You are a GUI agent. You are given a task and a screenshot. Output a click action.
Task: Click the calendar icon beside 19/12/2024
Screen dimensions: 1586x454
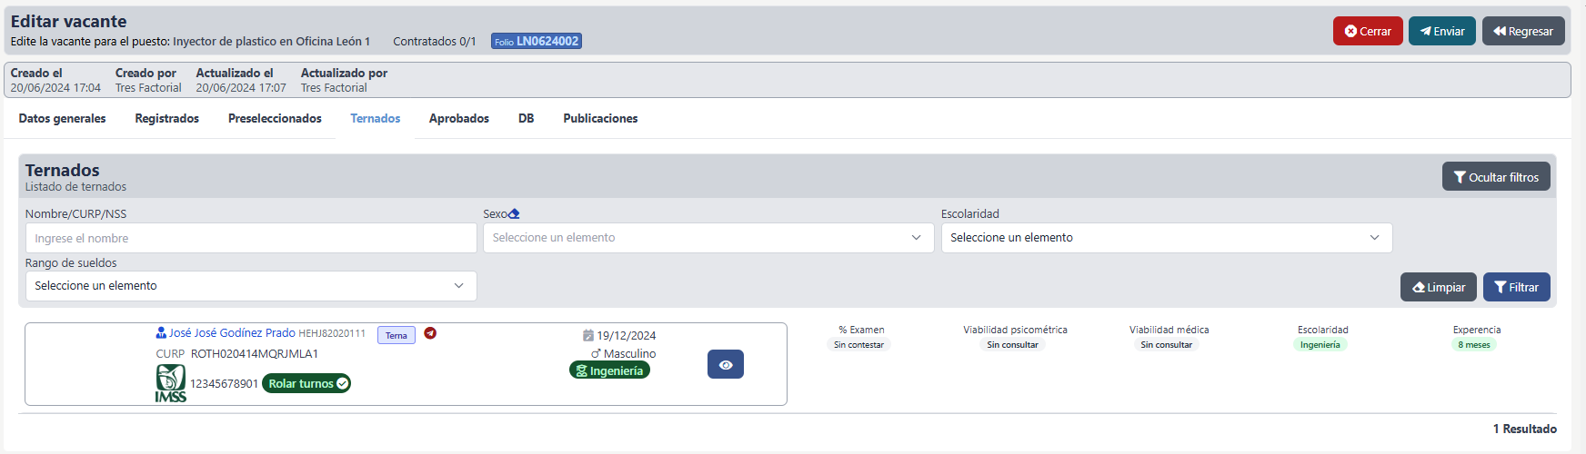(x=588, y=335)
